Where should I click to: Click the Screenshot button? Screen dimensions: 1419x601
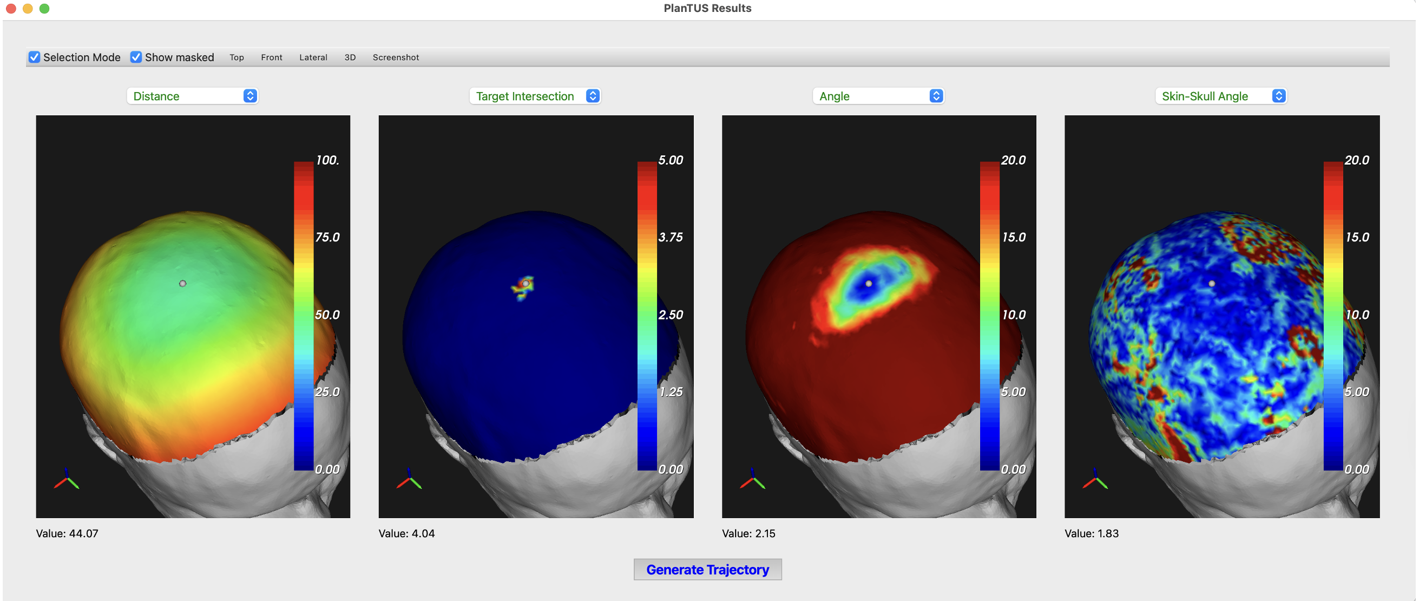point(396,57)
